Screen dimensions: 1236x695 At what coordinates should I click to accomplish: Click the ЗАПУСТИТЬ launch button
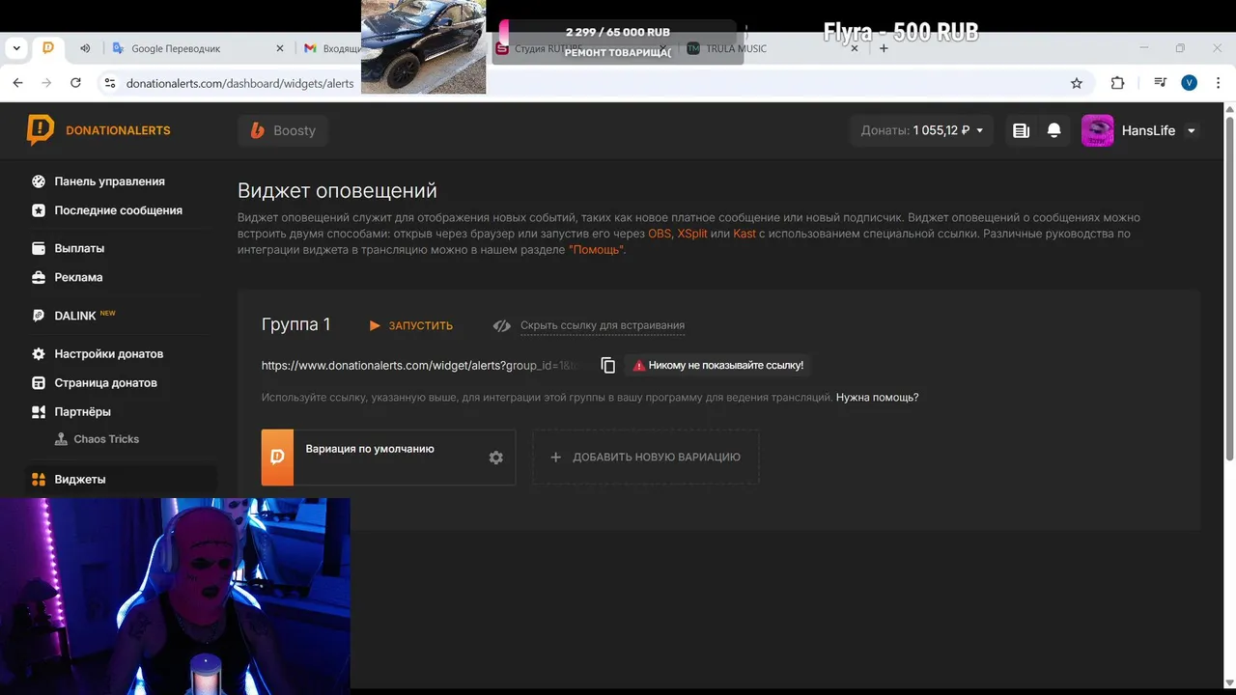tap(411, 325)
